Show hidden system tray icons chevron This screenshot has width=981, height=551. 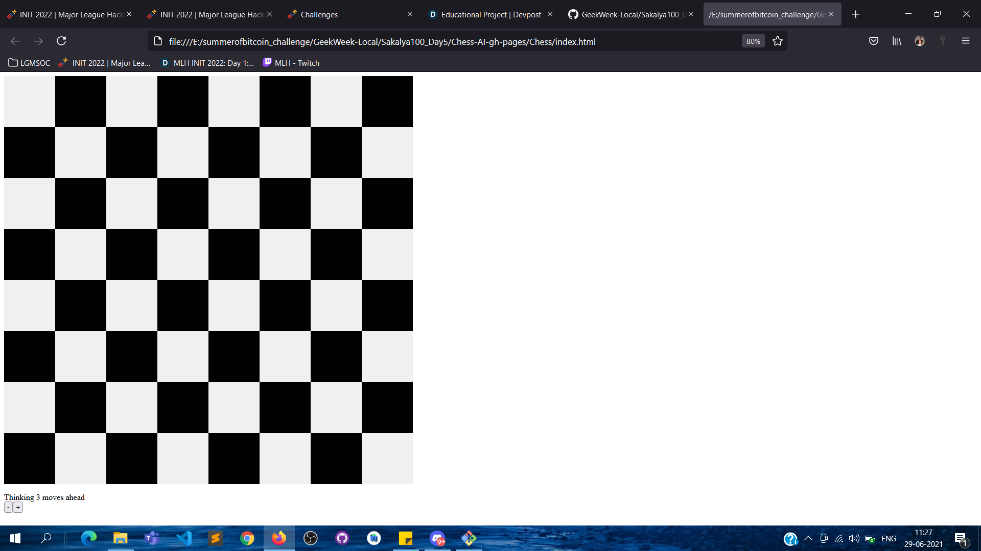click(x=808, y=538)
